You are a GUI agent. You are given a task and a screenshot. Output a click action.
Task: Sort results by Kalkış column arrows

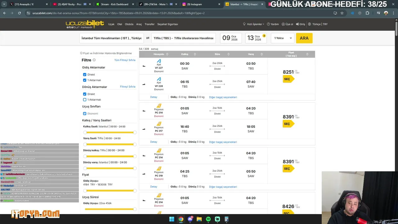click(195, 54)
